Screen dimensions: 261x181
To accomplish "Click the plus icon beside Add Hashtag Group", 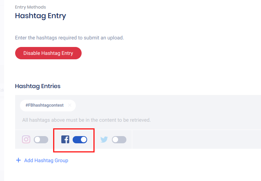I will click(19, 160).
